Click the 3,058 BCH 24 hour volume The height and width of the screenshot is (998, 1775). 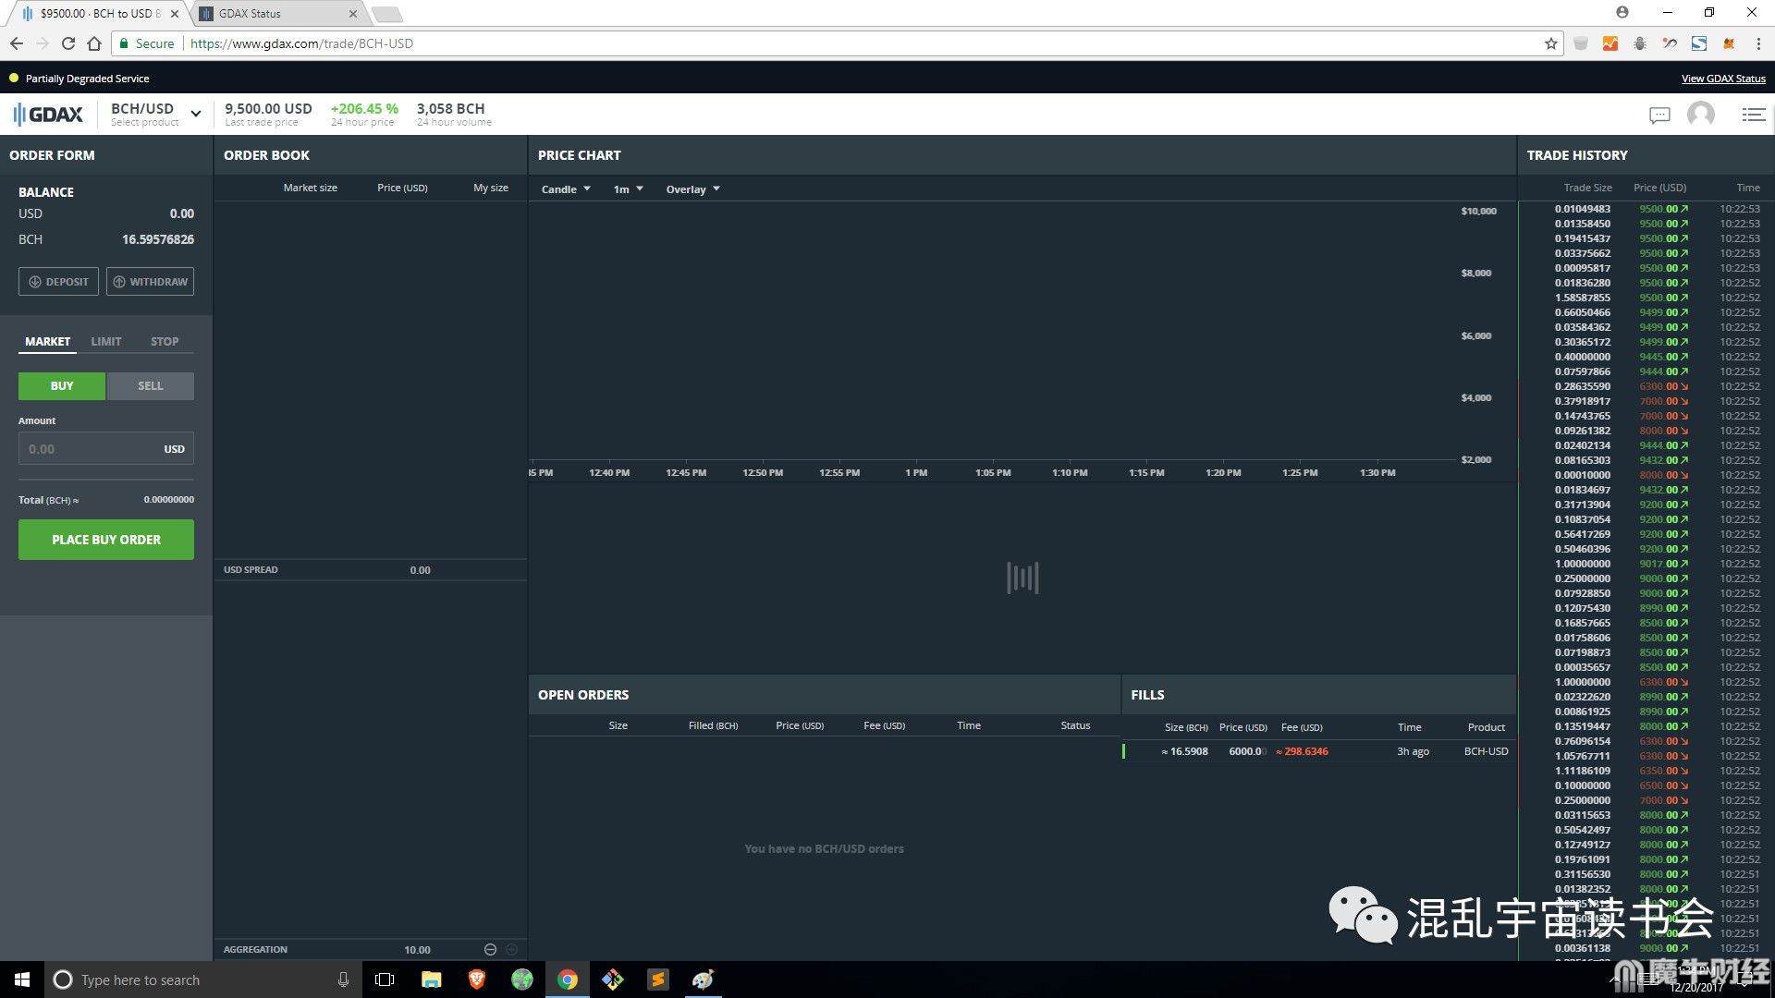tap(450, 109)
